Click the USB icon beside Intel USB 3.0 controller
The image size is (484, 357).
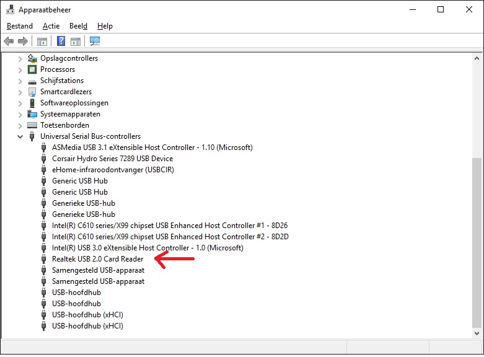44,248
